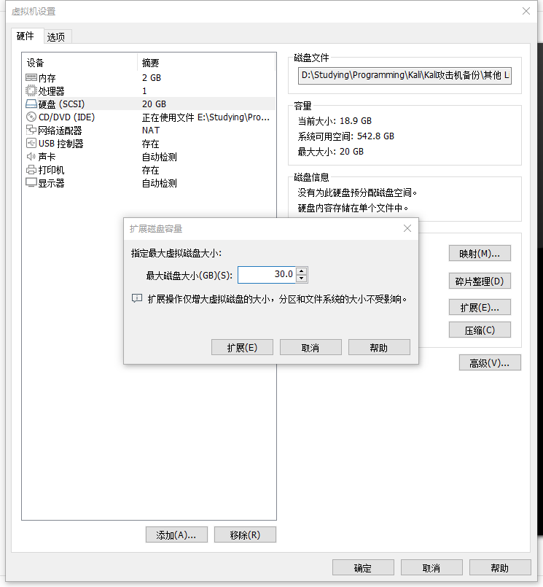Viewport: 543px width, 587px height.
Task: Click the hard disk (硬盘 SCSI) icon
Action: pyautogui.click(x=31, y=104)
